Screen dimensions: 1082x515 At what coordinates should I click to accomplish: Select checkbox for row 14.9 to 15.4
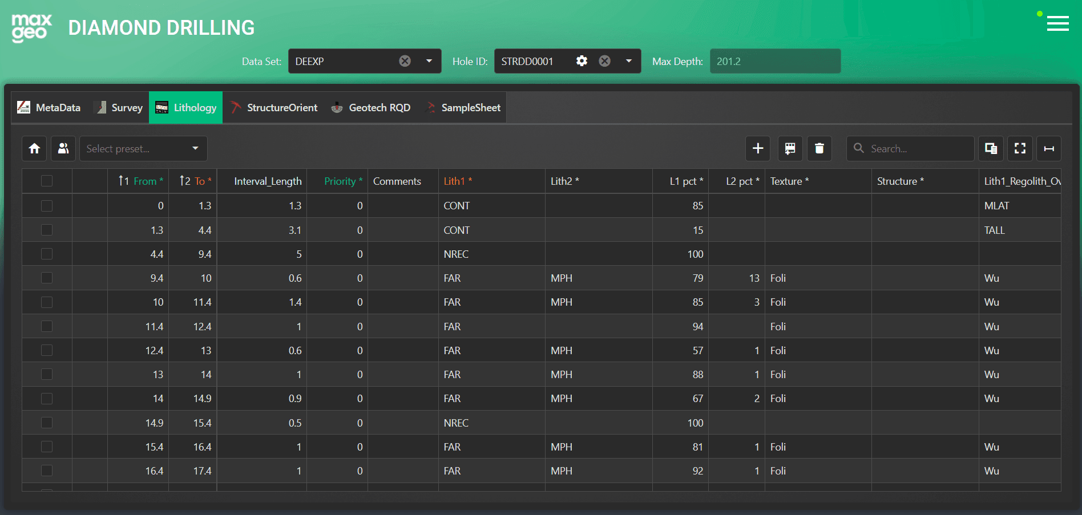(x=47, y=423)
